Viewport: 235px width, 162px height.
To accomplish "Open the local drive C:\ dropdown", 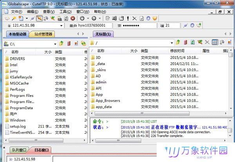I will point(55,44).
